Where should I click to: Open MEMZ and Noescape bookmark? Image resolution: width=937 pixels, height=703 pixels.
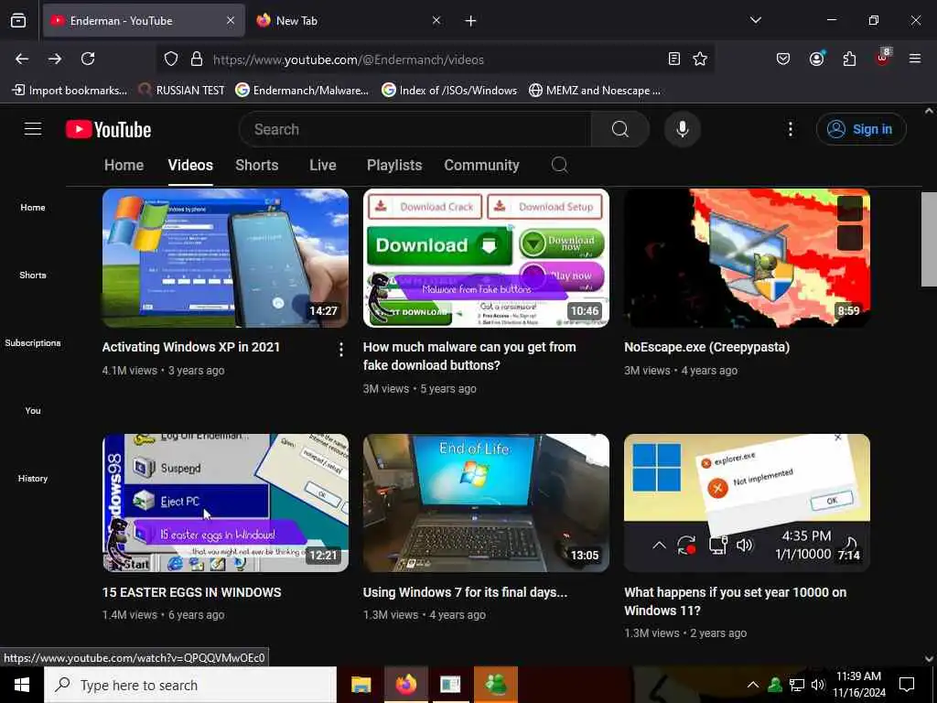point(595,91)
